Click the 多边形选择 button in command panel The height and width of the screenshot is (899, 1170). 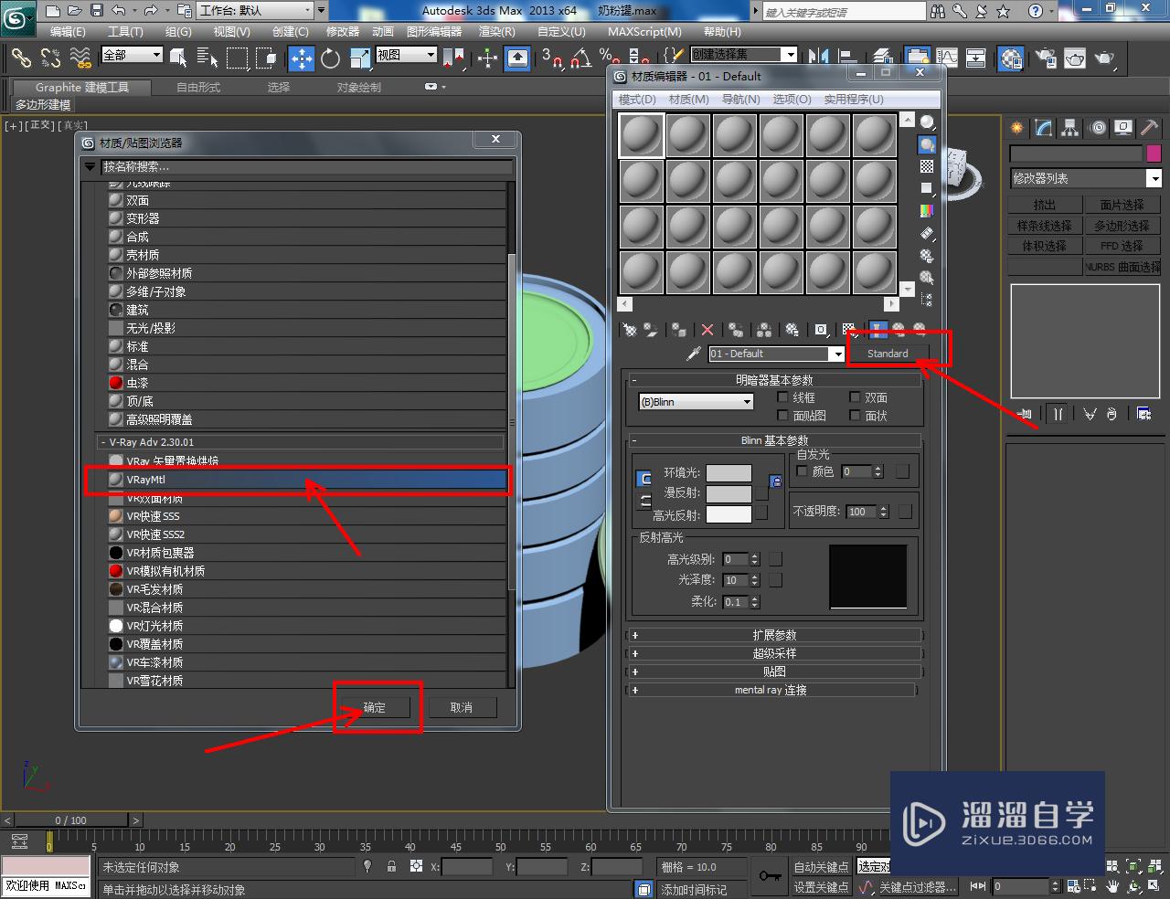click(1122, 226)
